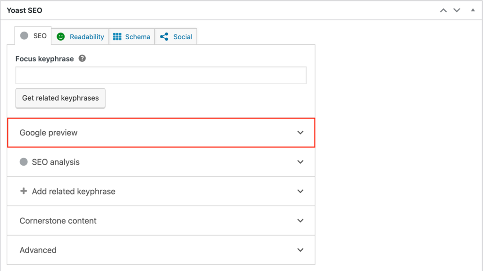Collapse the Yoast SEO metabox triangle toggle
Screen dimensions: 483x271
tap(473, 10)
